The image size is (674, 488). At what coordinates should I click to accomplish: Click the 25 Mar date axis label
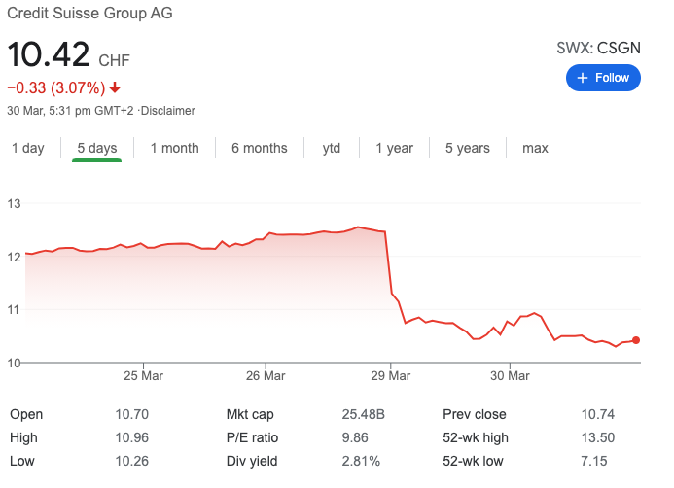pos(143,376)
